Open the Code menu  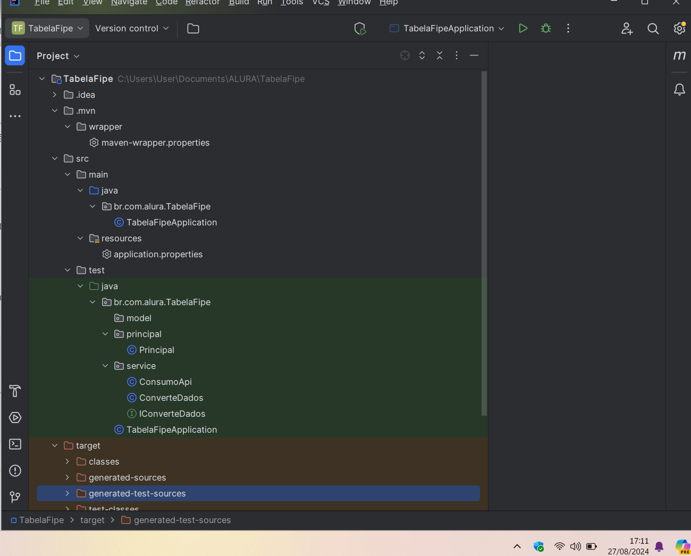(166, 3)
